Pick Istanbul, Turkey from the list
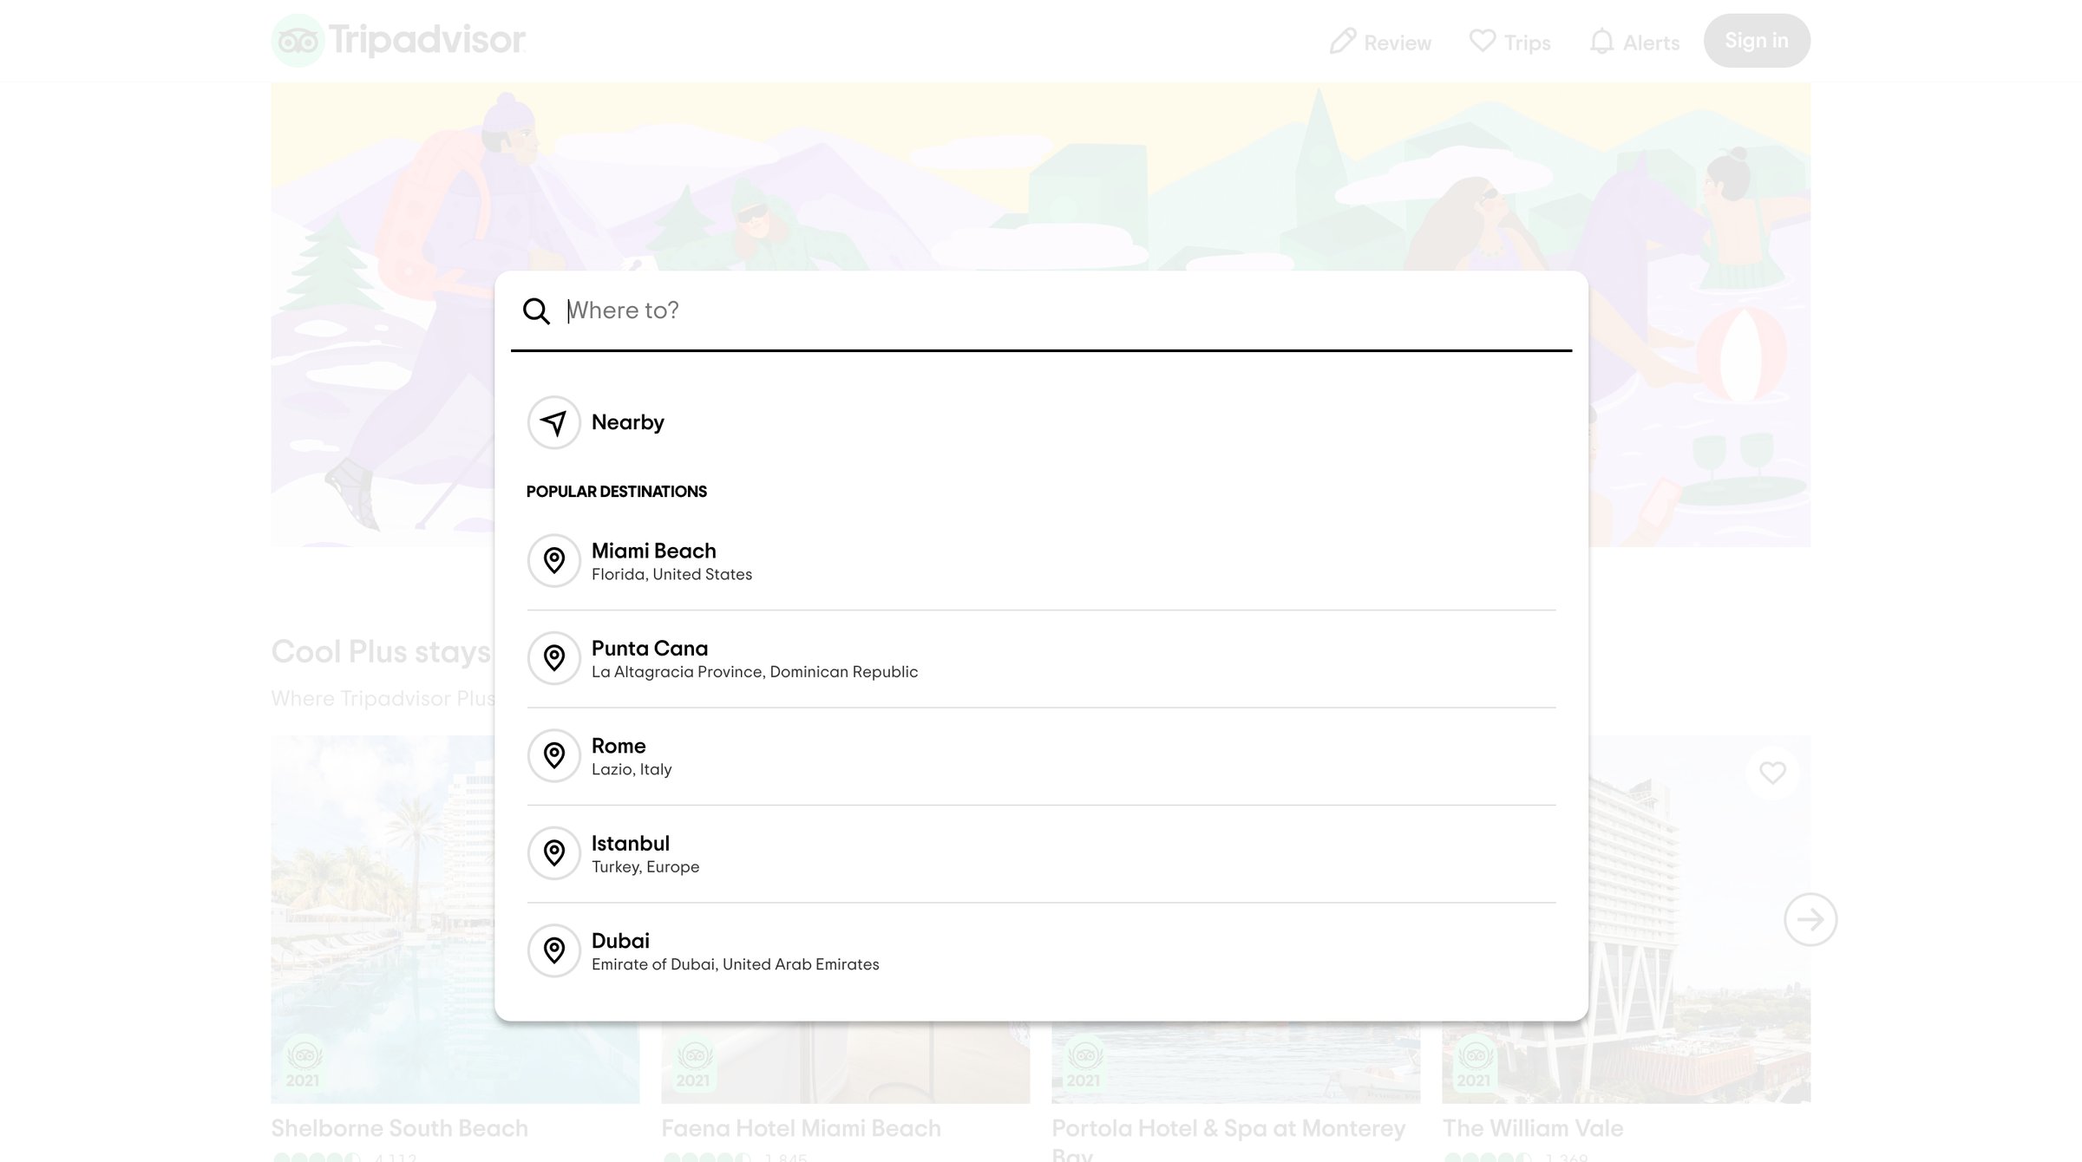The height and width of the screenshot is (1162, 2082). [x=1041, y=854]
